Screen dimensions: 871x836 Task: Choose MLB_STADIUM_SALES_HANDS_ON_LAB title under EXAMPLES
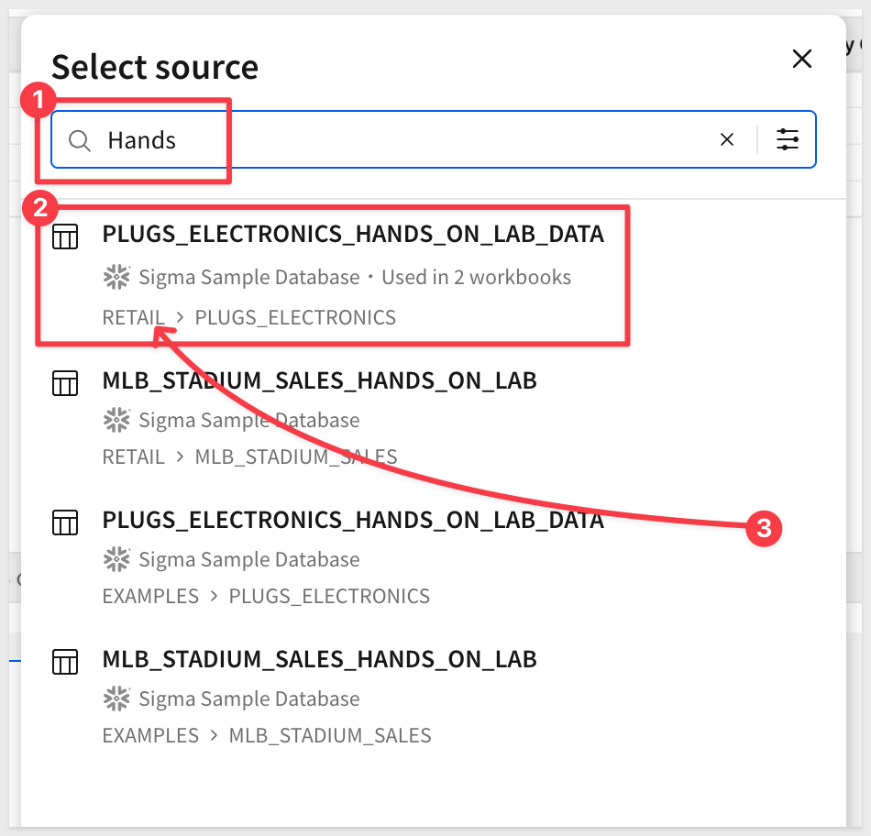319,659
